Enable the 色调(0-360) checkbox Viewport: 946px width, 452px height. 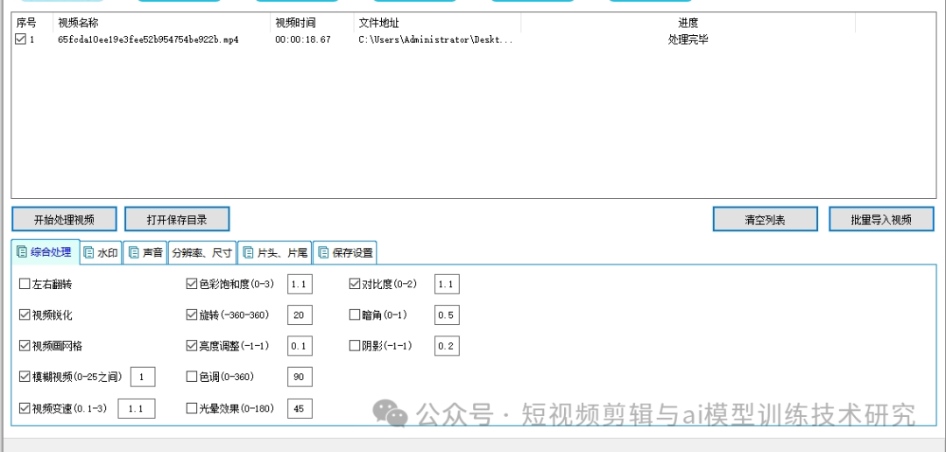point(192,377)
